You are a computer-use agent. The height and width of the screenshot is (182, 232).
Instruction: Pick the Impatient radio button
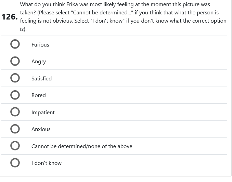15,112
